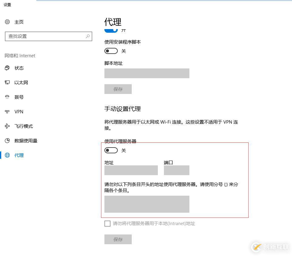Click the bottom 保存 button

118,239
